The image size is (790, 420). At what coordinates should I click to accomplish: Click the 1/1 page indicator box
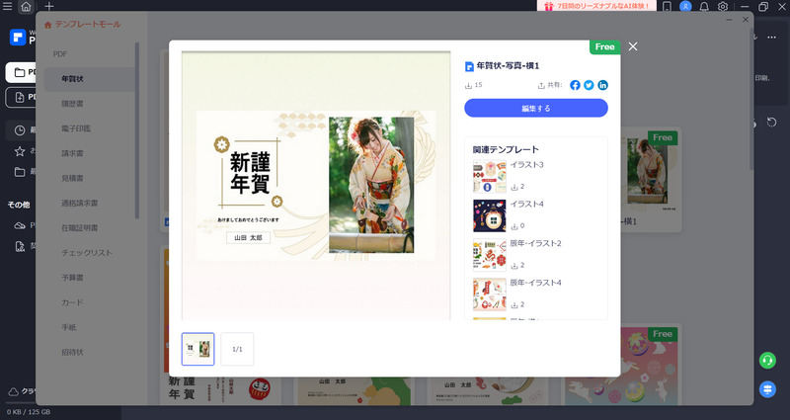(237, 349)
